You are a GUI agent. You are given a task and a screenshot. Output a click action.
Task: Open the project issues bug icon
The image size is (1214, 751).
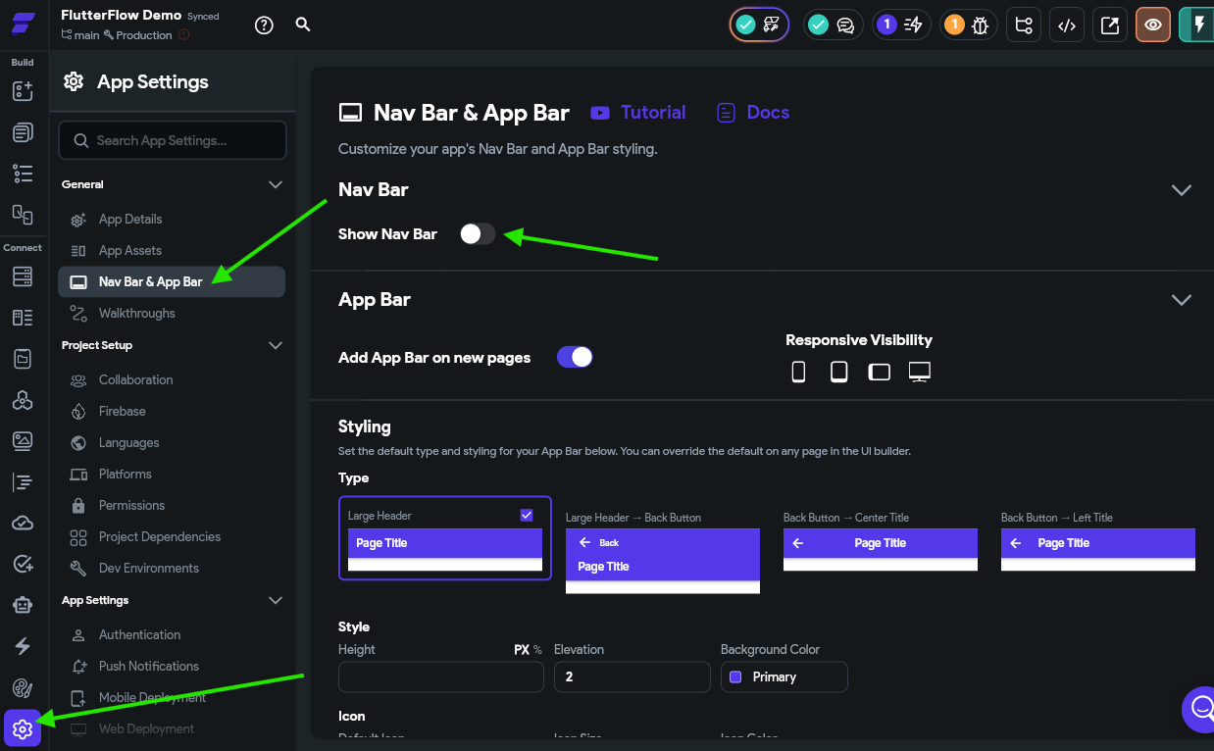click(970, 25)
